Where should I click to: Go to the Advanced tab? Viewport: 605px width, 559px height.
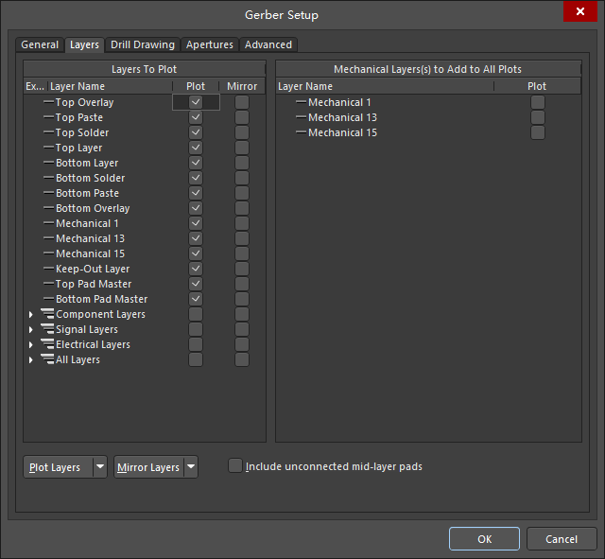pos(268,44)
